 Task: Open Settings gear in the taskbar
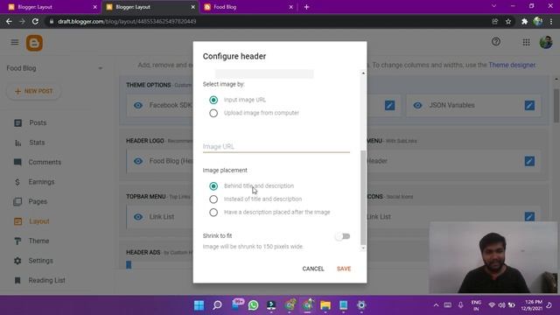point(361,305)
